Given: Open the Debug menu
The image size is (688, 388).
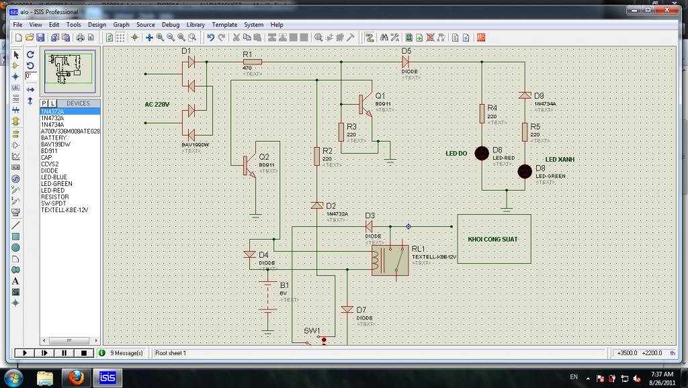Looking at the screenshot, I should [x=171, y=25].
